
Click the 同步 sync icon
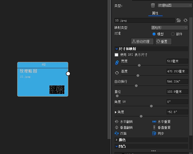click(x=154, y=133)
